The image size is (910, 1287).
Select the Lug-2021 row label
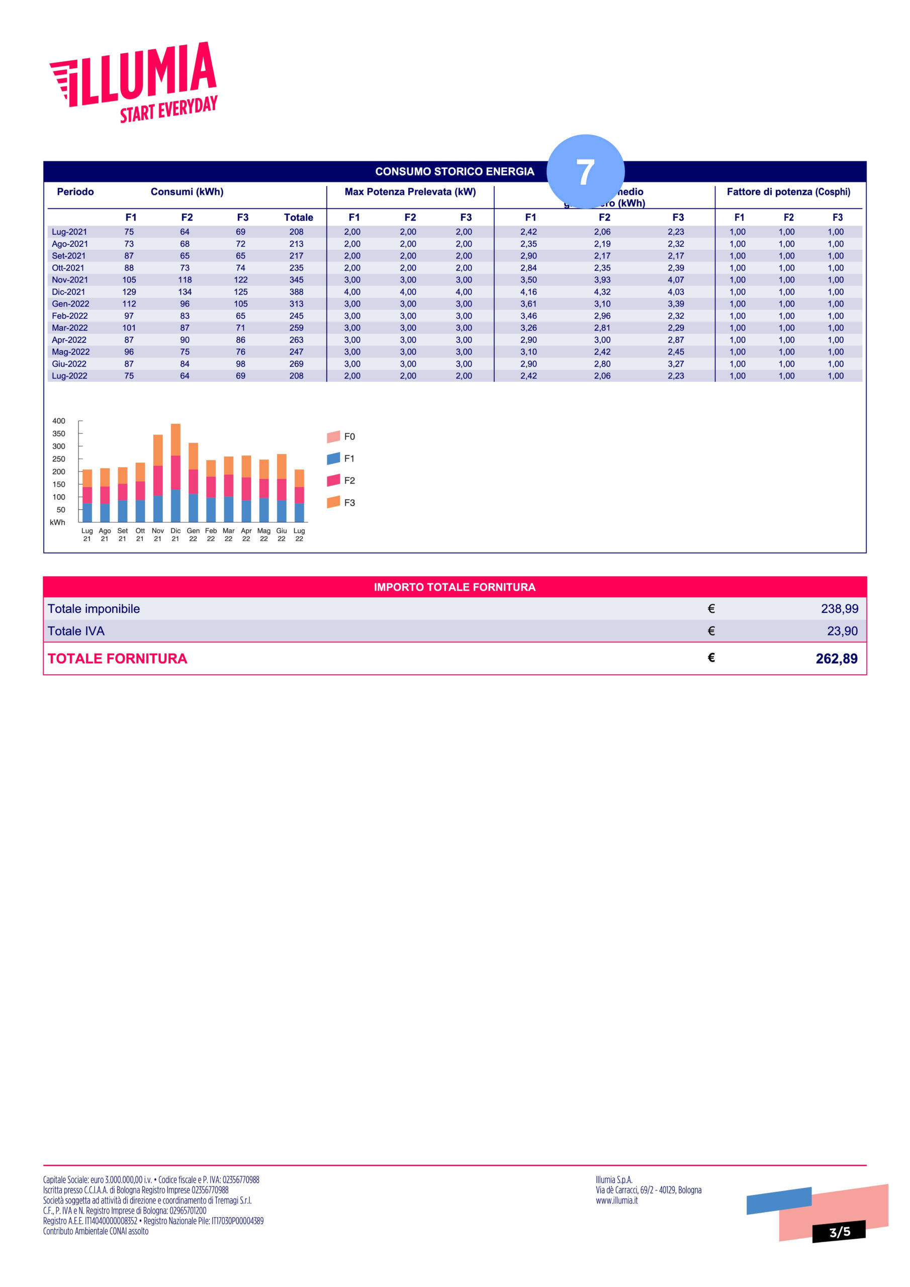69,232
